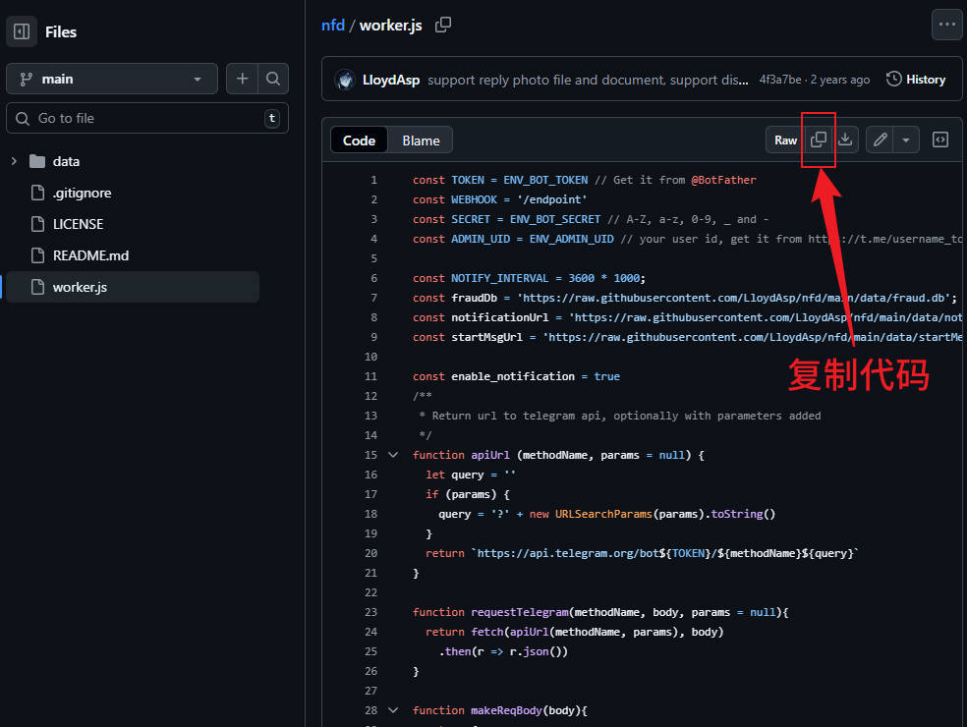
Task: Click the Raw button
Action: click(x=785, y=140)
